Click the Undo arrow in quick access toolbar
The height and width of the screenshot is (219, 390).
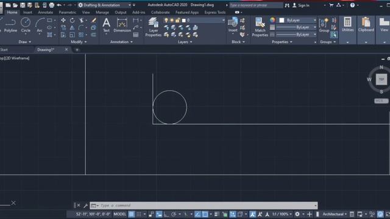click(59, 5)
